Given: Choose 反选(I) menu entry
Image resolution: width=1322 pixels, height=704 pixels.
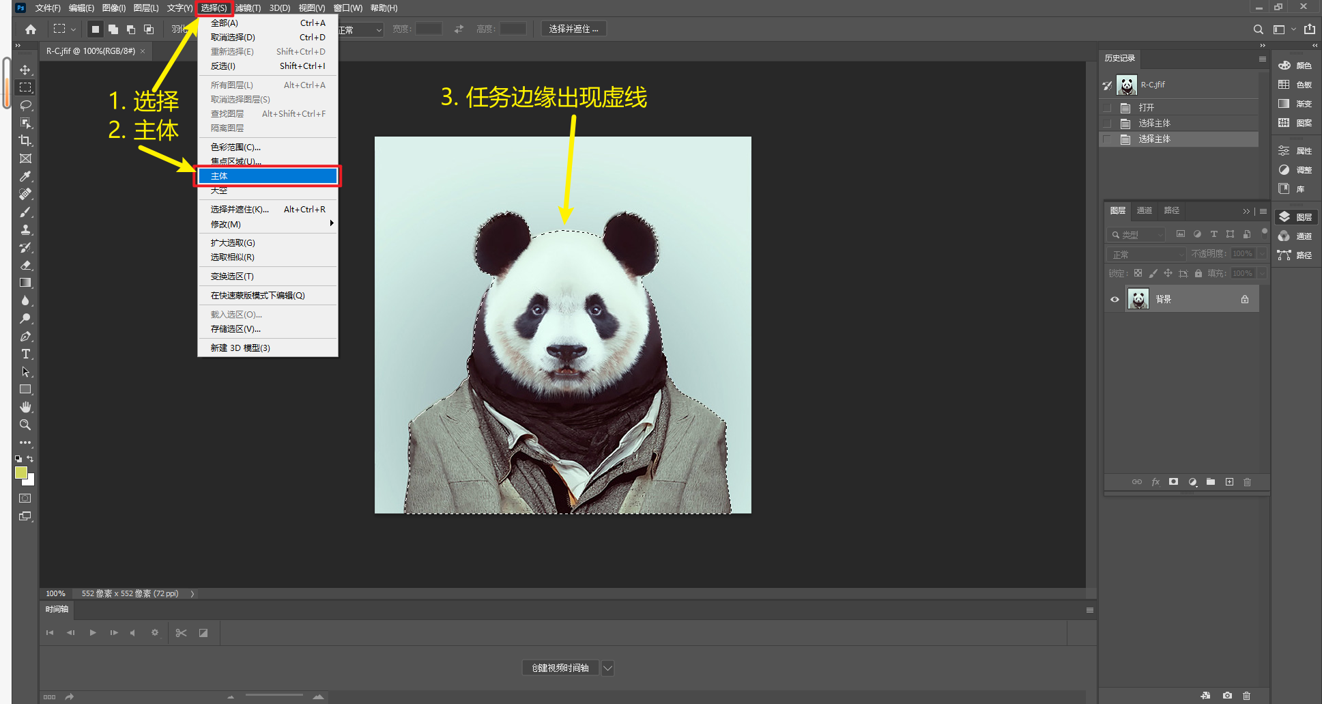Looking at the screenshot, I should (268, 66).
